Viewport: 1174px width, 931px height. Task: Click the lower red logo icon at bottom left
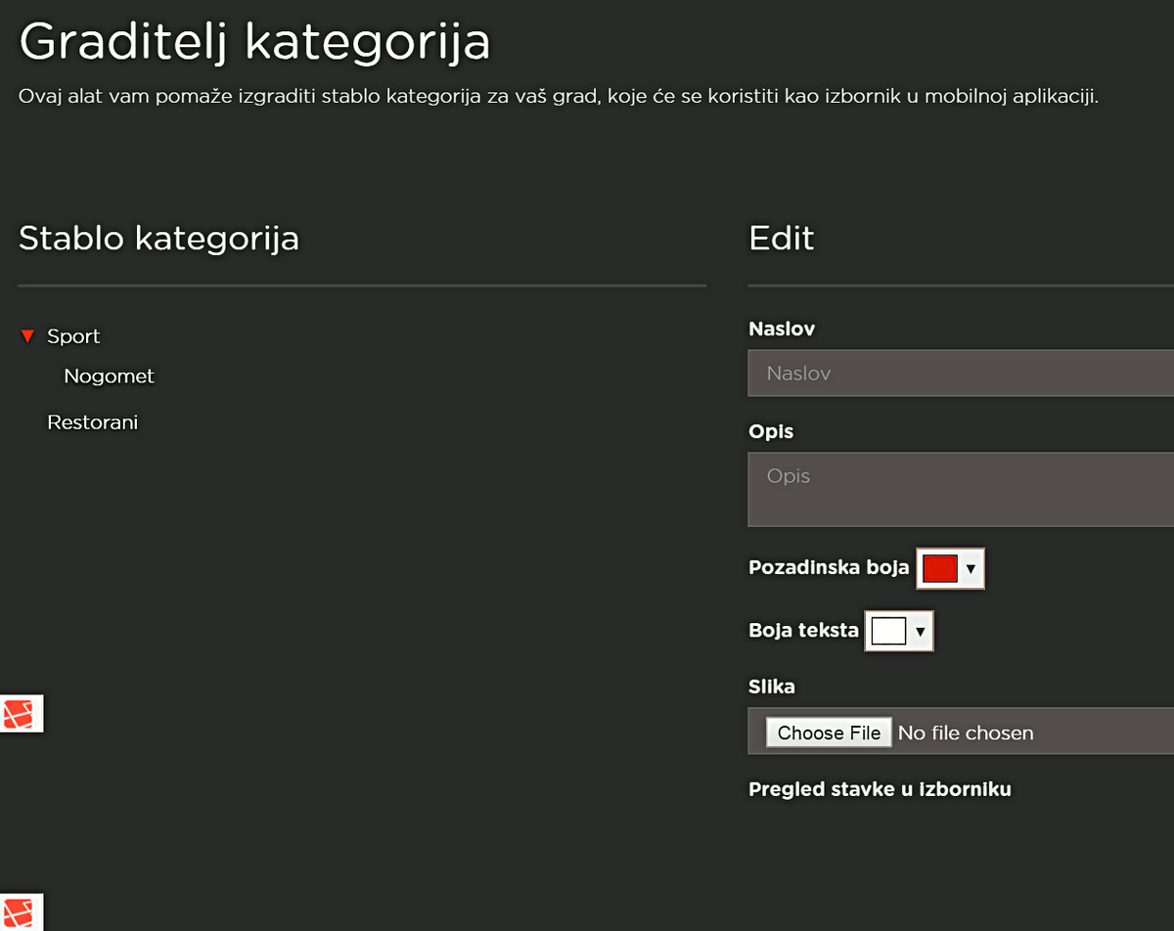point(20,911)
